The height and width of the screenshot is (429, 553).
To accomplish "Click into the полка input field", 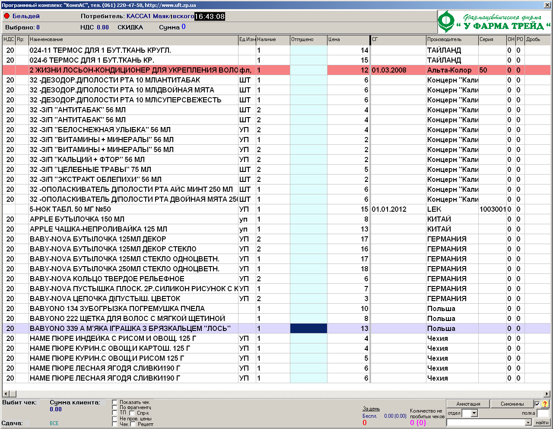I will pos(543,413).
